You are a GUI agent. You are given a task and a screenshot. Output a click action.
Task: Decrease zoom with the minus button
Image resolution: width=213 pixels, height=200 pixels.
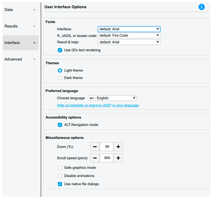point(95,147)
